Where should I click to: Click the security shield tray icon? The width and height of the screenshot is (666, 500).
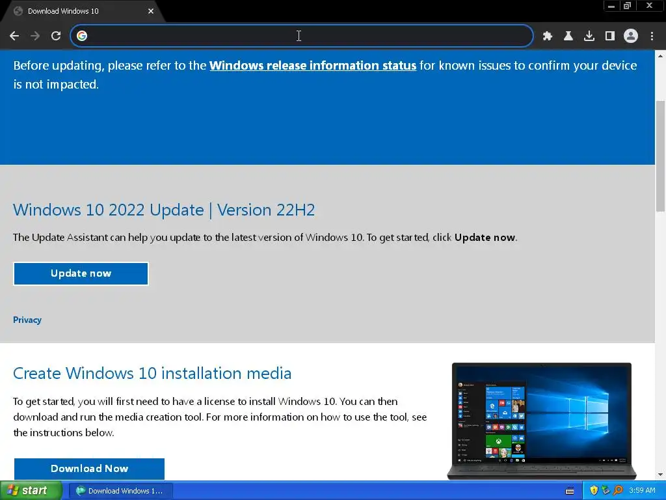[594, 491]
